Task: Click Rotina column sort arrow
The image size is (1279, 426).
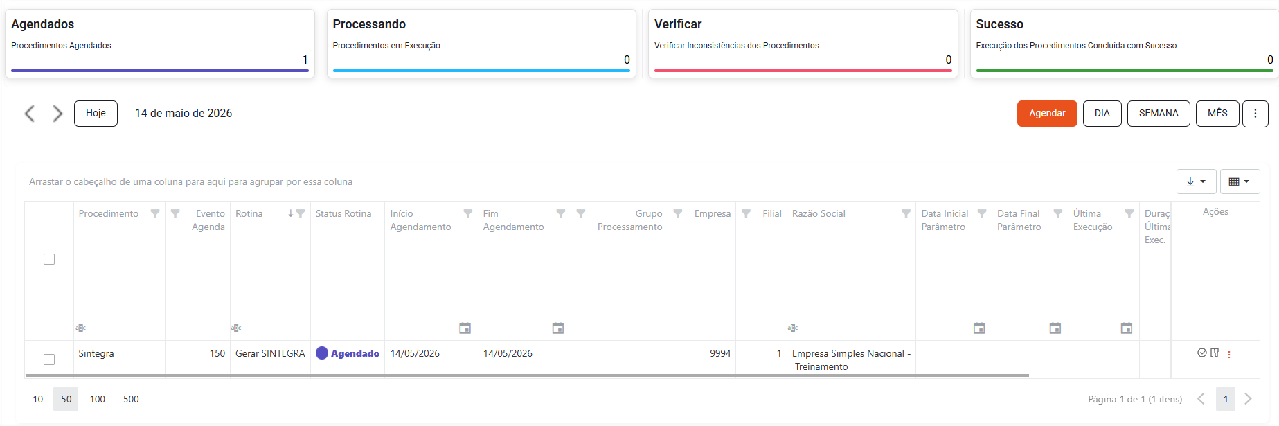Action: point(291,213)
